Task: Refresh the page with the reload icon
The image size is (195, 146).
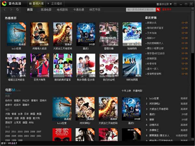Action: tap(18, 9)
